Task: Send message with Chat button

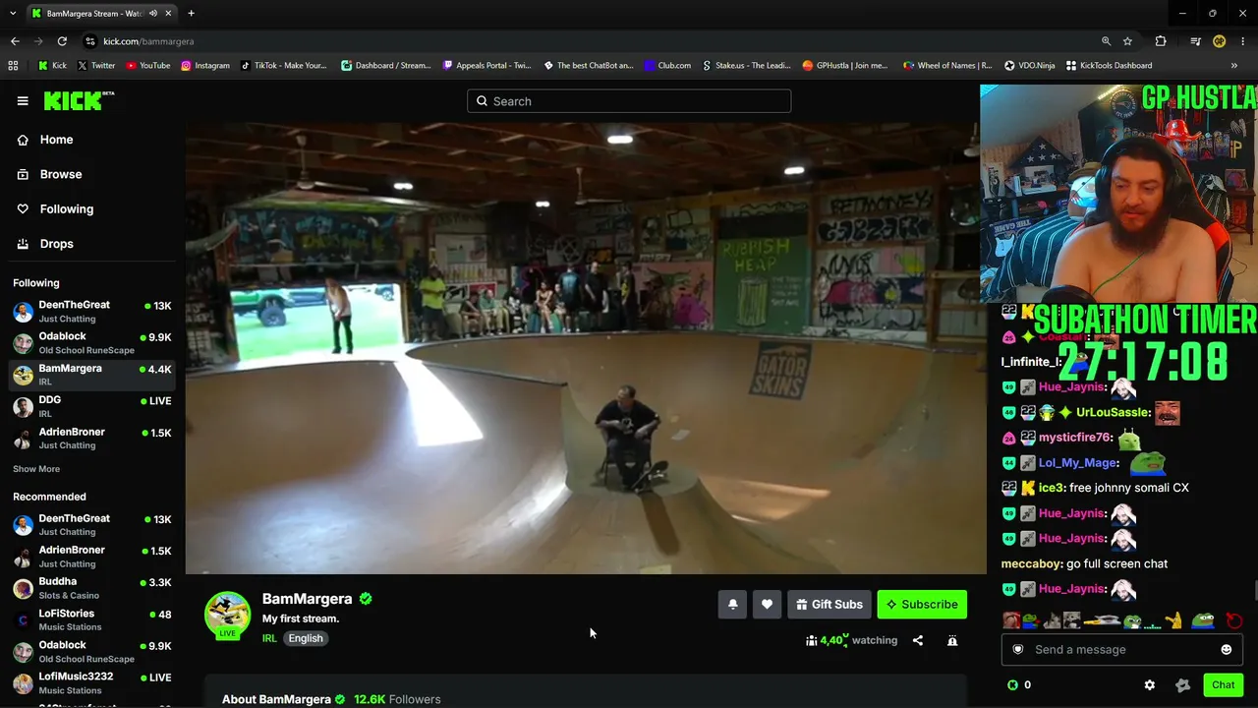Action: (1223, 685)
